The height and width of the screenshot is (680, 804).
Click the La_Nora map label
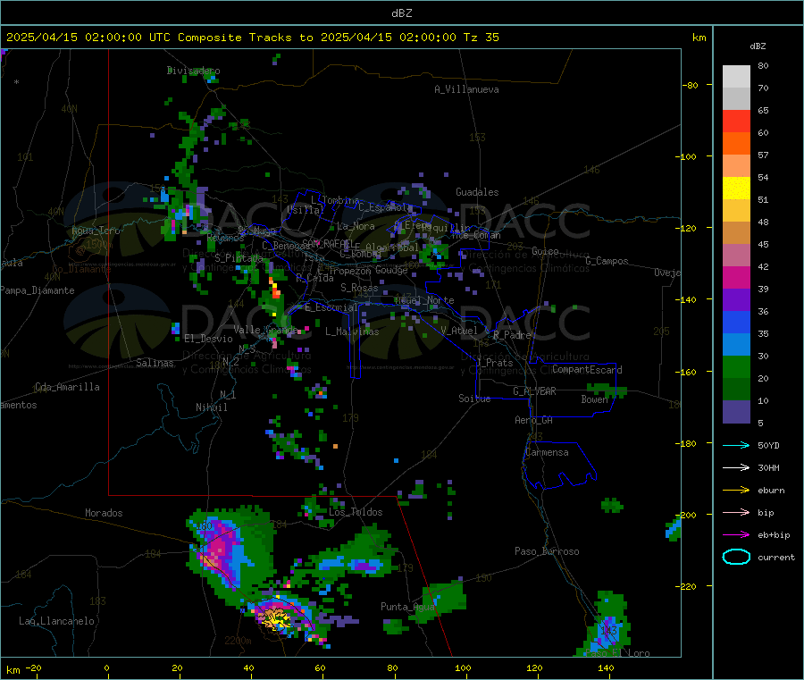coord(356,226)
